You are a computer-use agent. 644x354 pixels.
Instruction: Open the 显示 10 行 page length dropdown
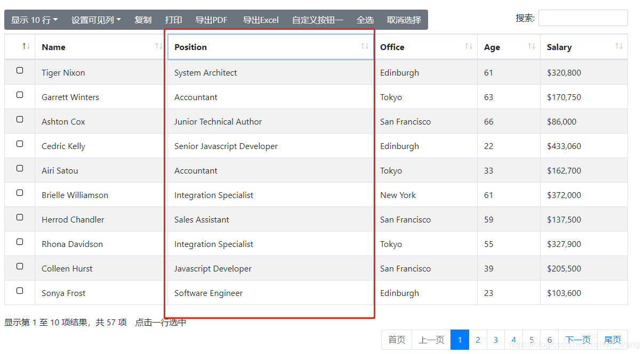coord(34,20)
